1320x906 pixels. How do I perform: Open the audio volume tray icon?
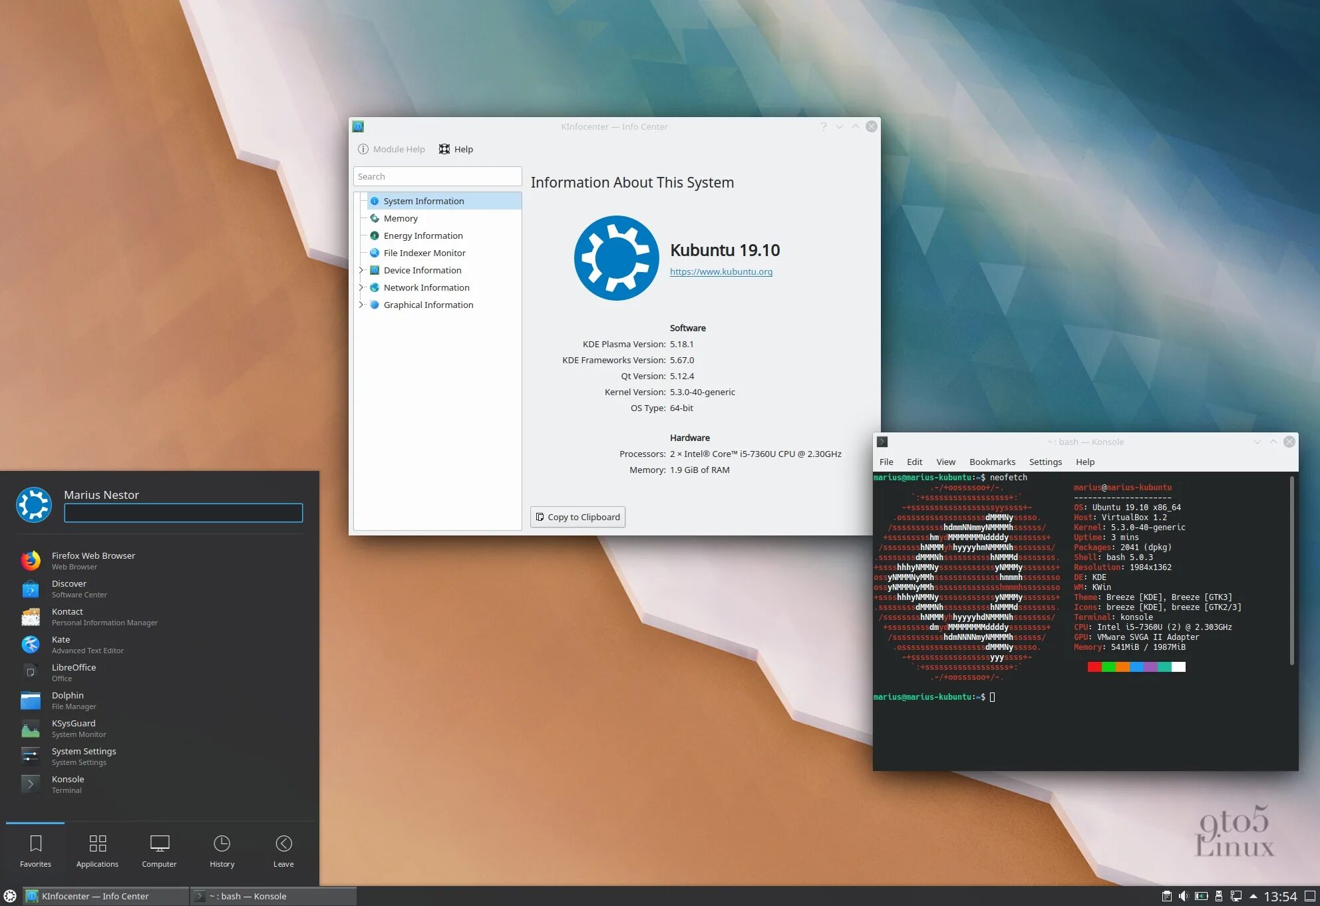pyautogui.click(x=1184, y=896)
